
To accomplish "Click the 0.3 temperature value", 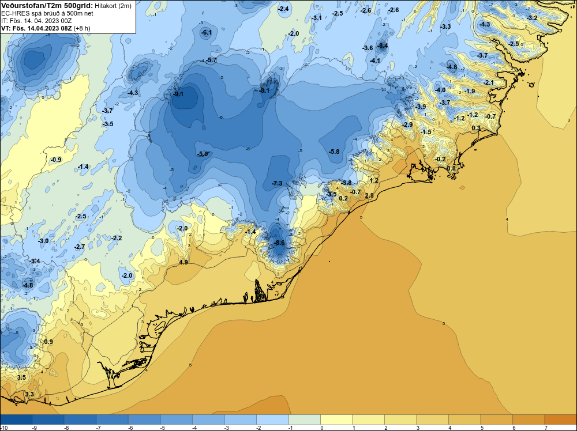I will click(476, 128).
